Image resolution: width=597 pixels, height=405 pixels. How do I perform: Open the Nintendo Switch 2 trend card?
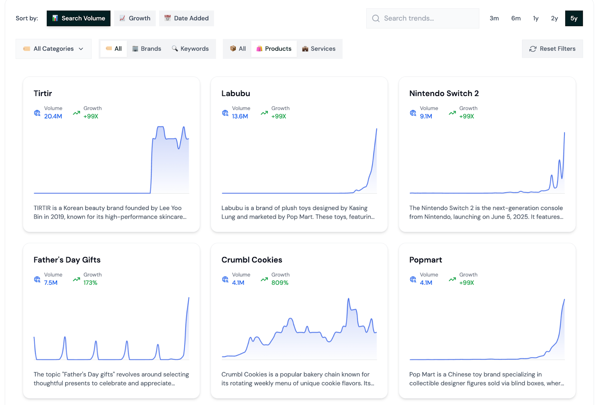pyautogui.click(x=487, y=154)
